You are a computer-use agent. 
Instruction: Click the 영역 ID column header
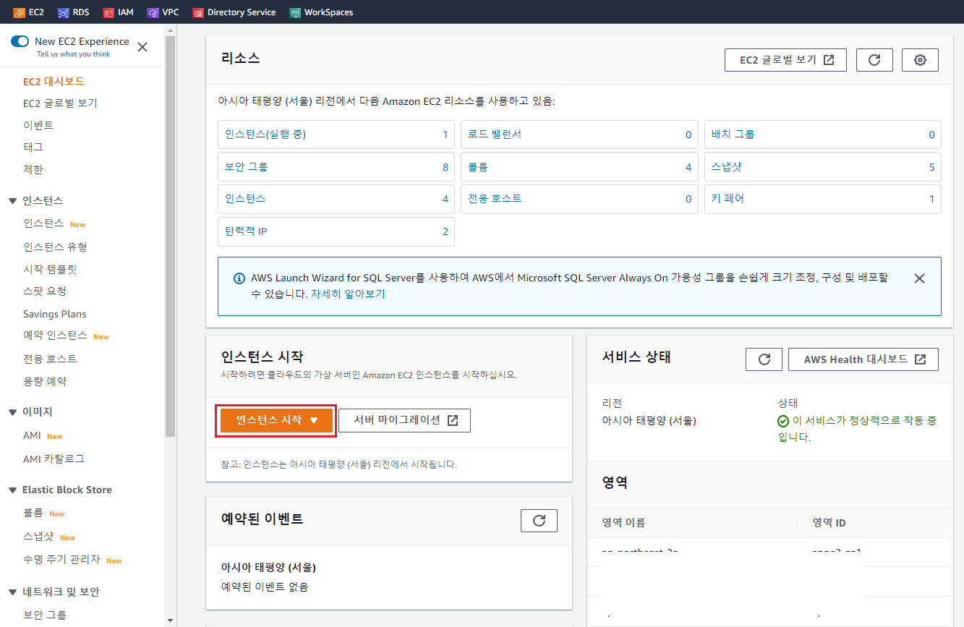[829, 522]
